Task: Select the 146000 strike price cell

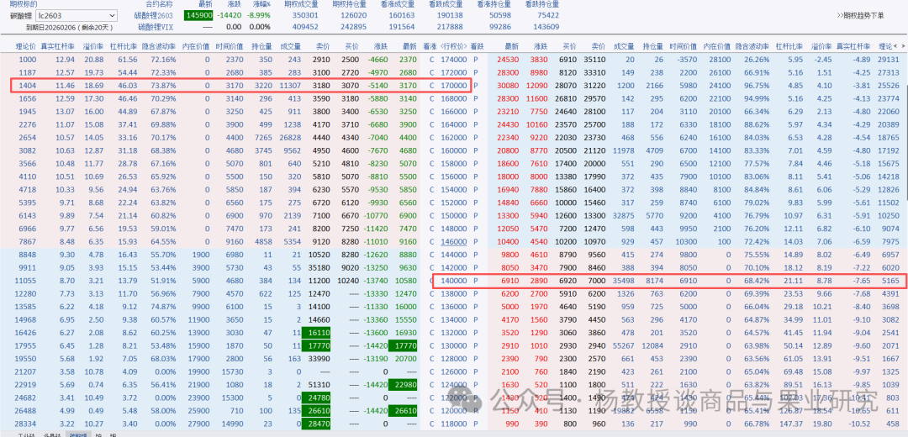Action: click(453, 240)
